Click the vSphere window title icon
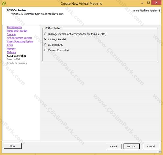 (4, 4)
